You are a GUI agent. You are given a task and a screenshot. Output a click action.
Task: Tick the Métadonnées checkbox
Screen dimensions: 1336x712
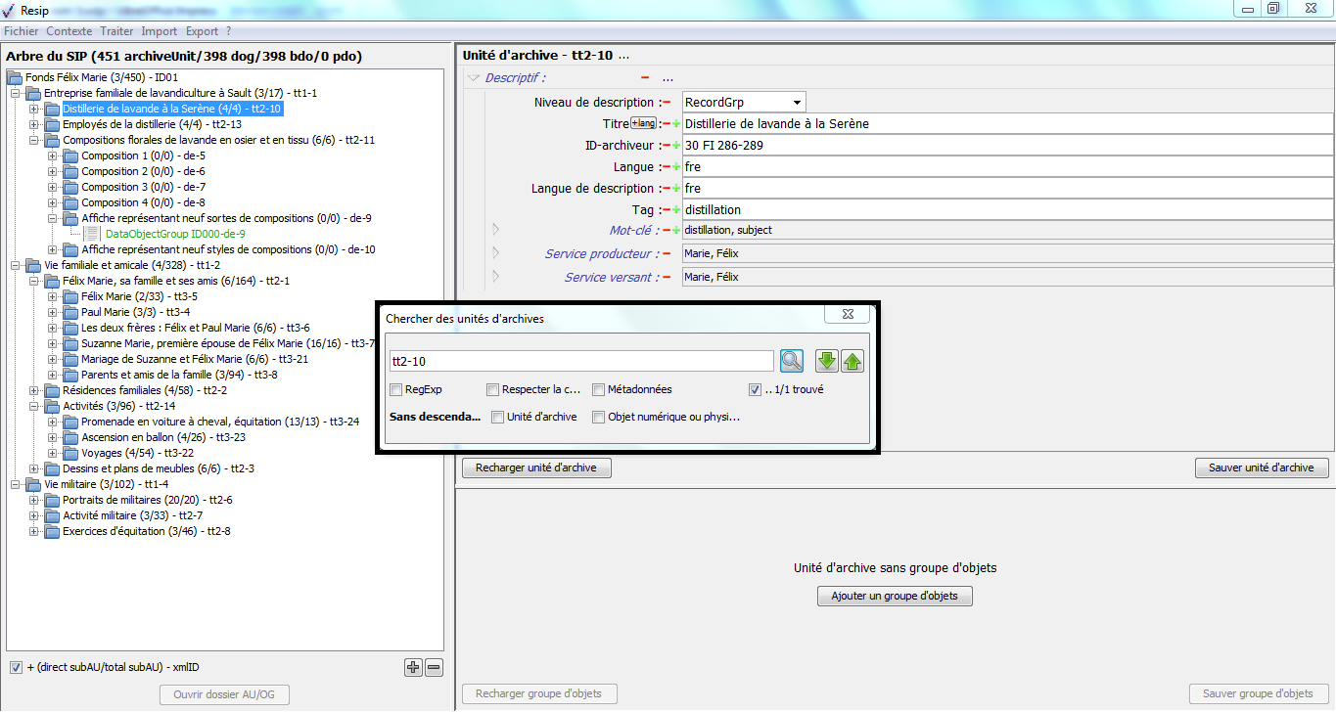(x=599, y=389)
